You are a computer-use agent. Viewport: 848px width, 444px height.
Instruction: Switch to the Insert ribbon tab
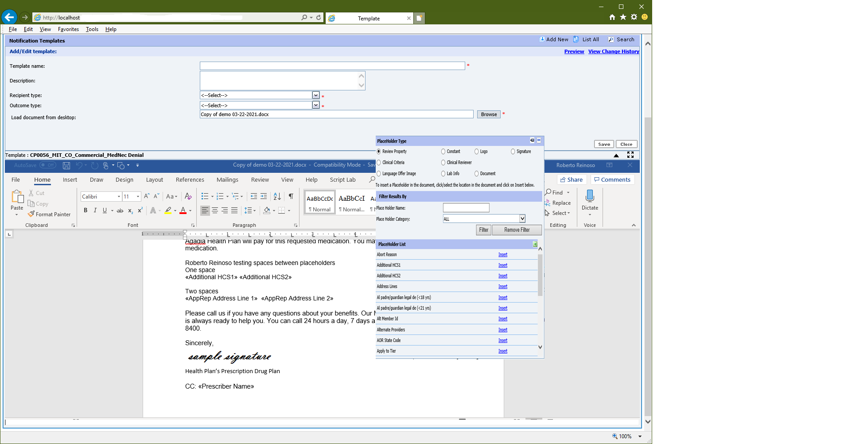(70, 179)
